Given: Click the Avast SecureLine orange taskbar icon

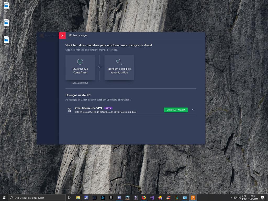Looking at the screenshot, I should click(x=193, y=198).
